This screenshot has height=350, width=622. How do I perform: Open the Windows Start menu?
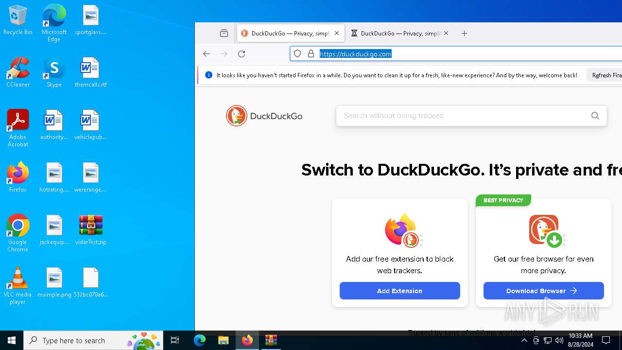click(12, 341)
